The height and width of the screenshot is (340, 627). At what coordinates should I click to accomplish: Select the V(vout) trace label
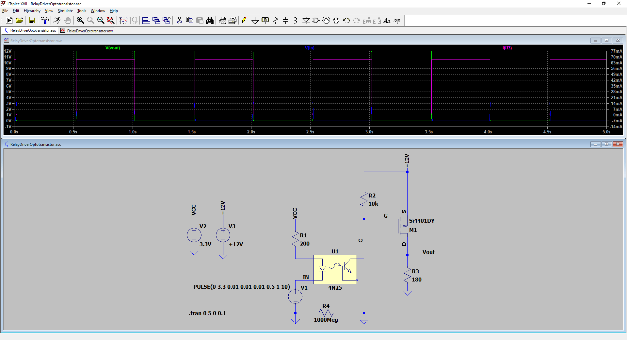coord(112,48)
